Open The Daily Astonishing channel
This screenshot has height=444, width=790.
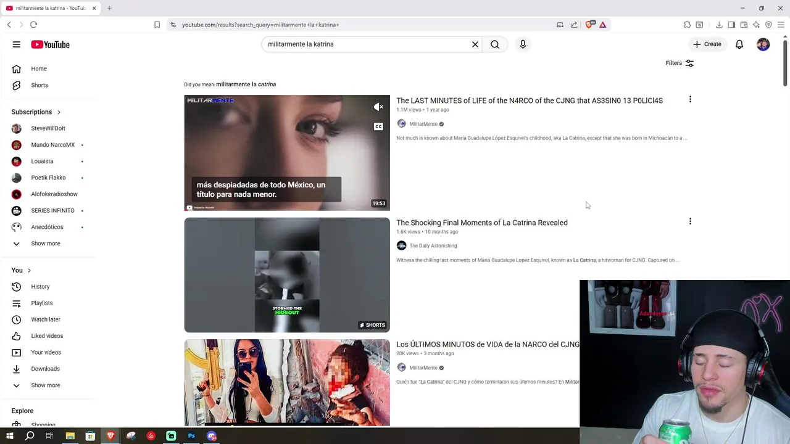click(433, 245)
